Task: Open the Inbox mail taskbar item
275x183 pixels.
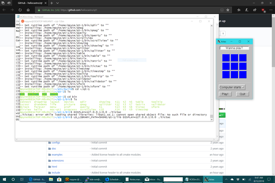Action: pyautogui.click(x=153, y=179)
